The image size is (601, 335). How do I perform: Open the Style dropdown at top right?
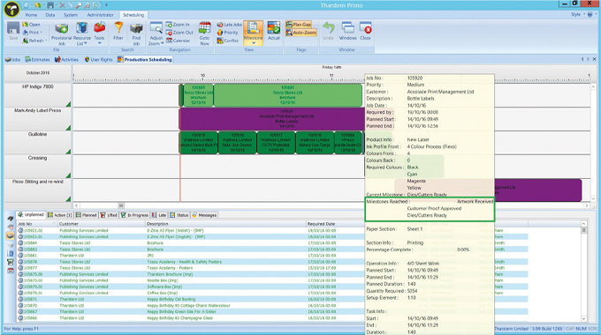point(577,14)
